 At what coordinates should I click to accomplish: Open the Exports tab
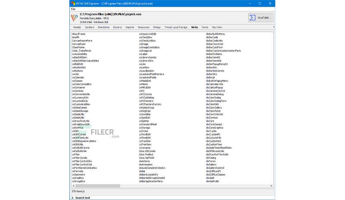point(118,27)
